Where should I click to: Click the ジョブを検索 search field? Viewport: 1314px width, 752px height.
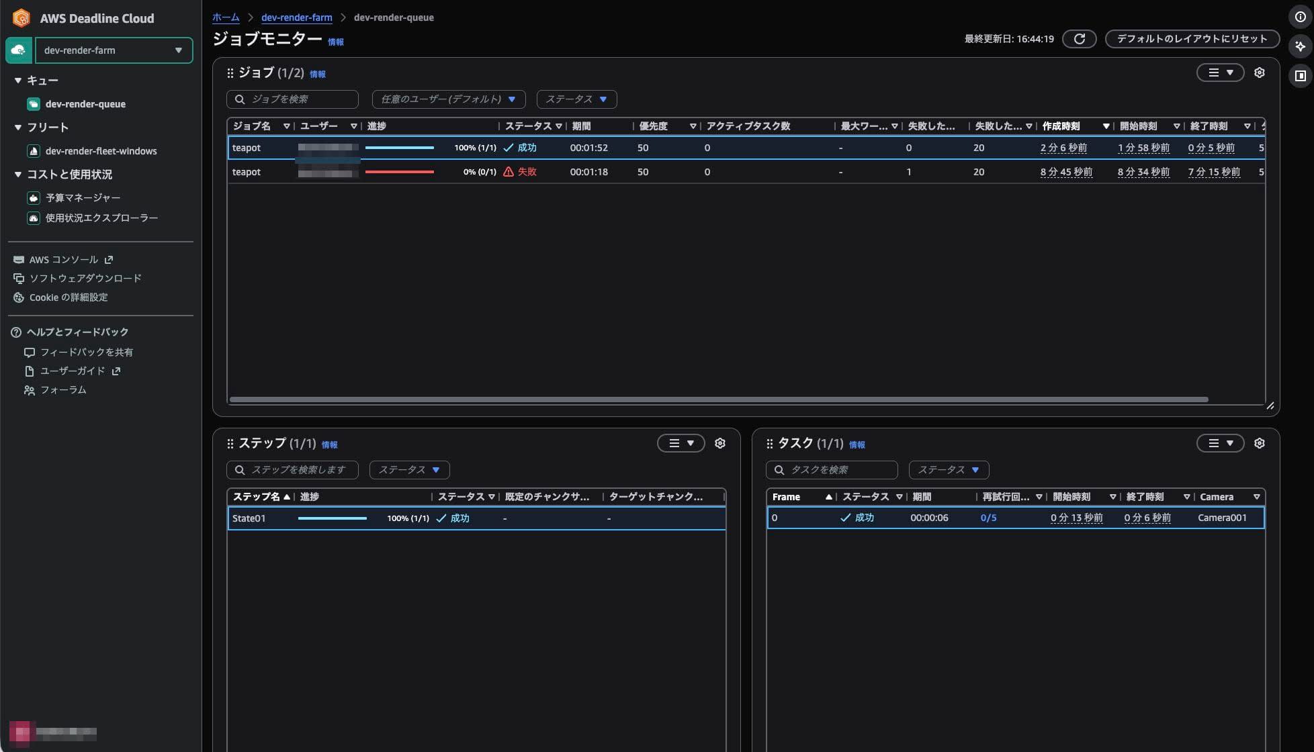(x=293, y=99)
